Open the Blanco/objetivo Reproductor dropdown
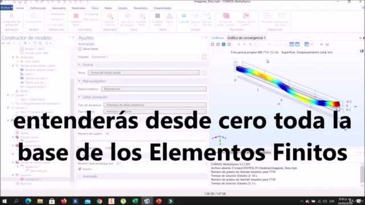 (x=154, y=89)
